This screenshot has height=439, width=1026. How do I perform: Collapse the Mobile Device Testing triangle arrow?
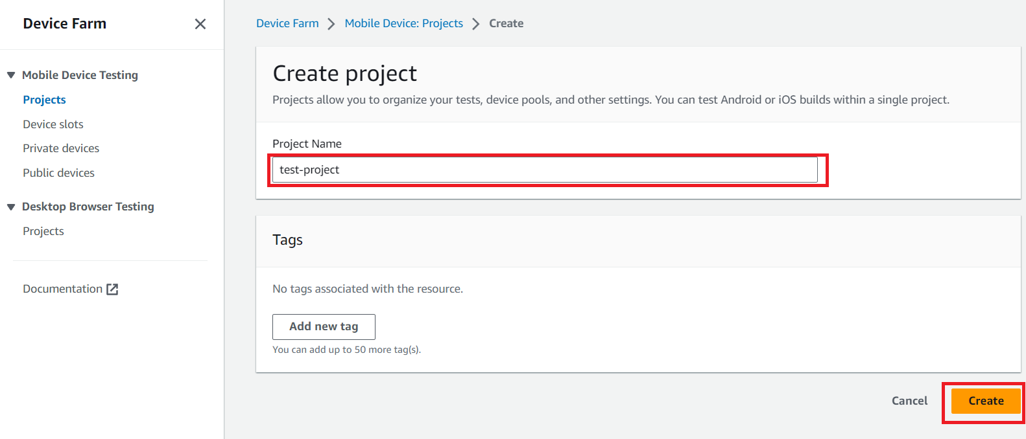pos(11,75)
